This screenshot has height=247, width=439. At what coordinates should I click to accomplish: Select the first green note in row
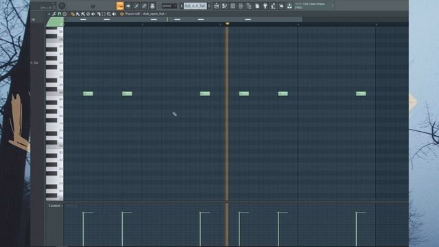[88, 93]
